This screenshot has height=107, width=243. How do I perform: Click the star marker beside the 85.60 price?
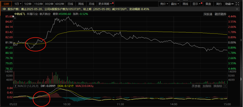(13, 16)
